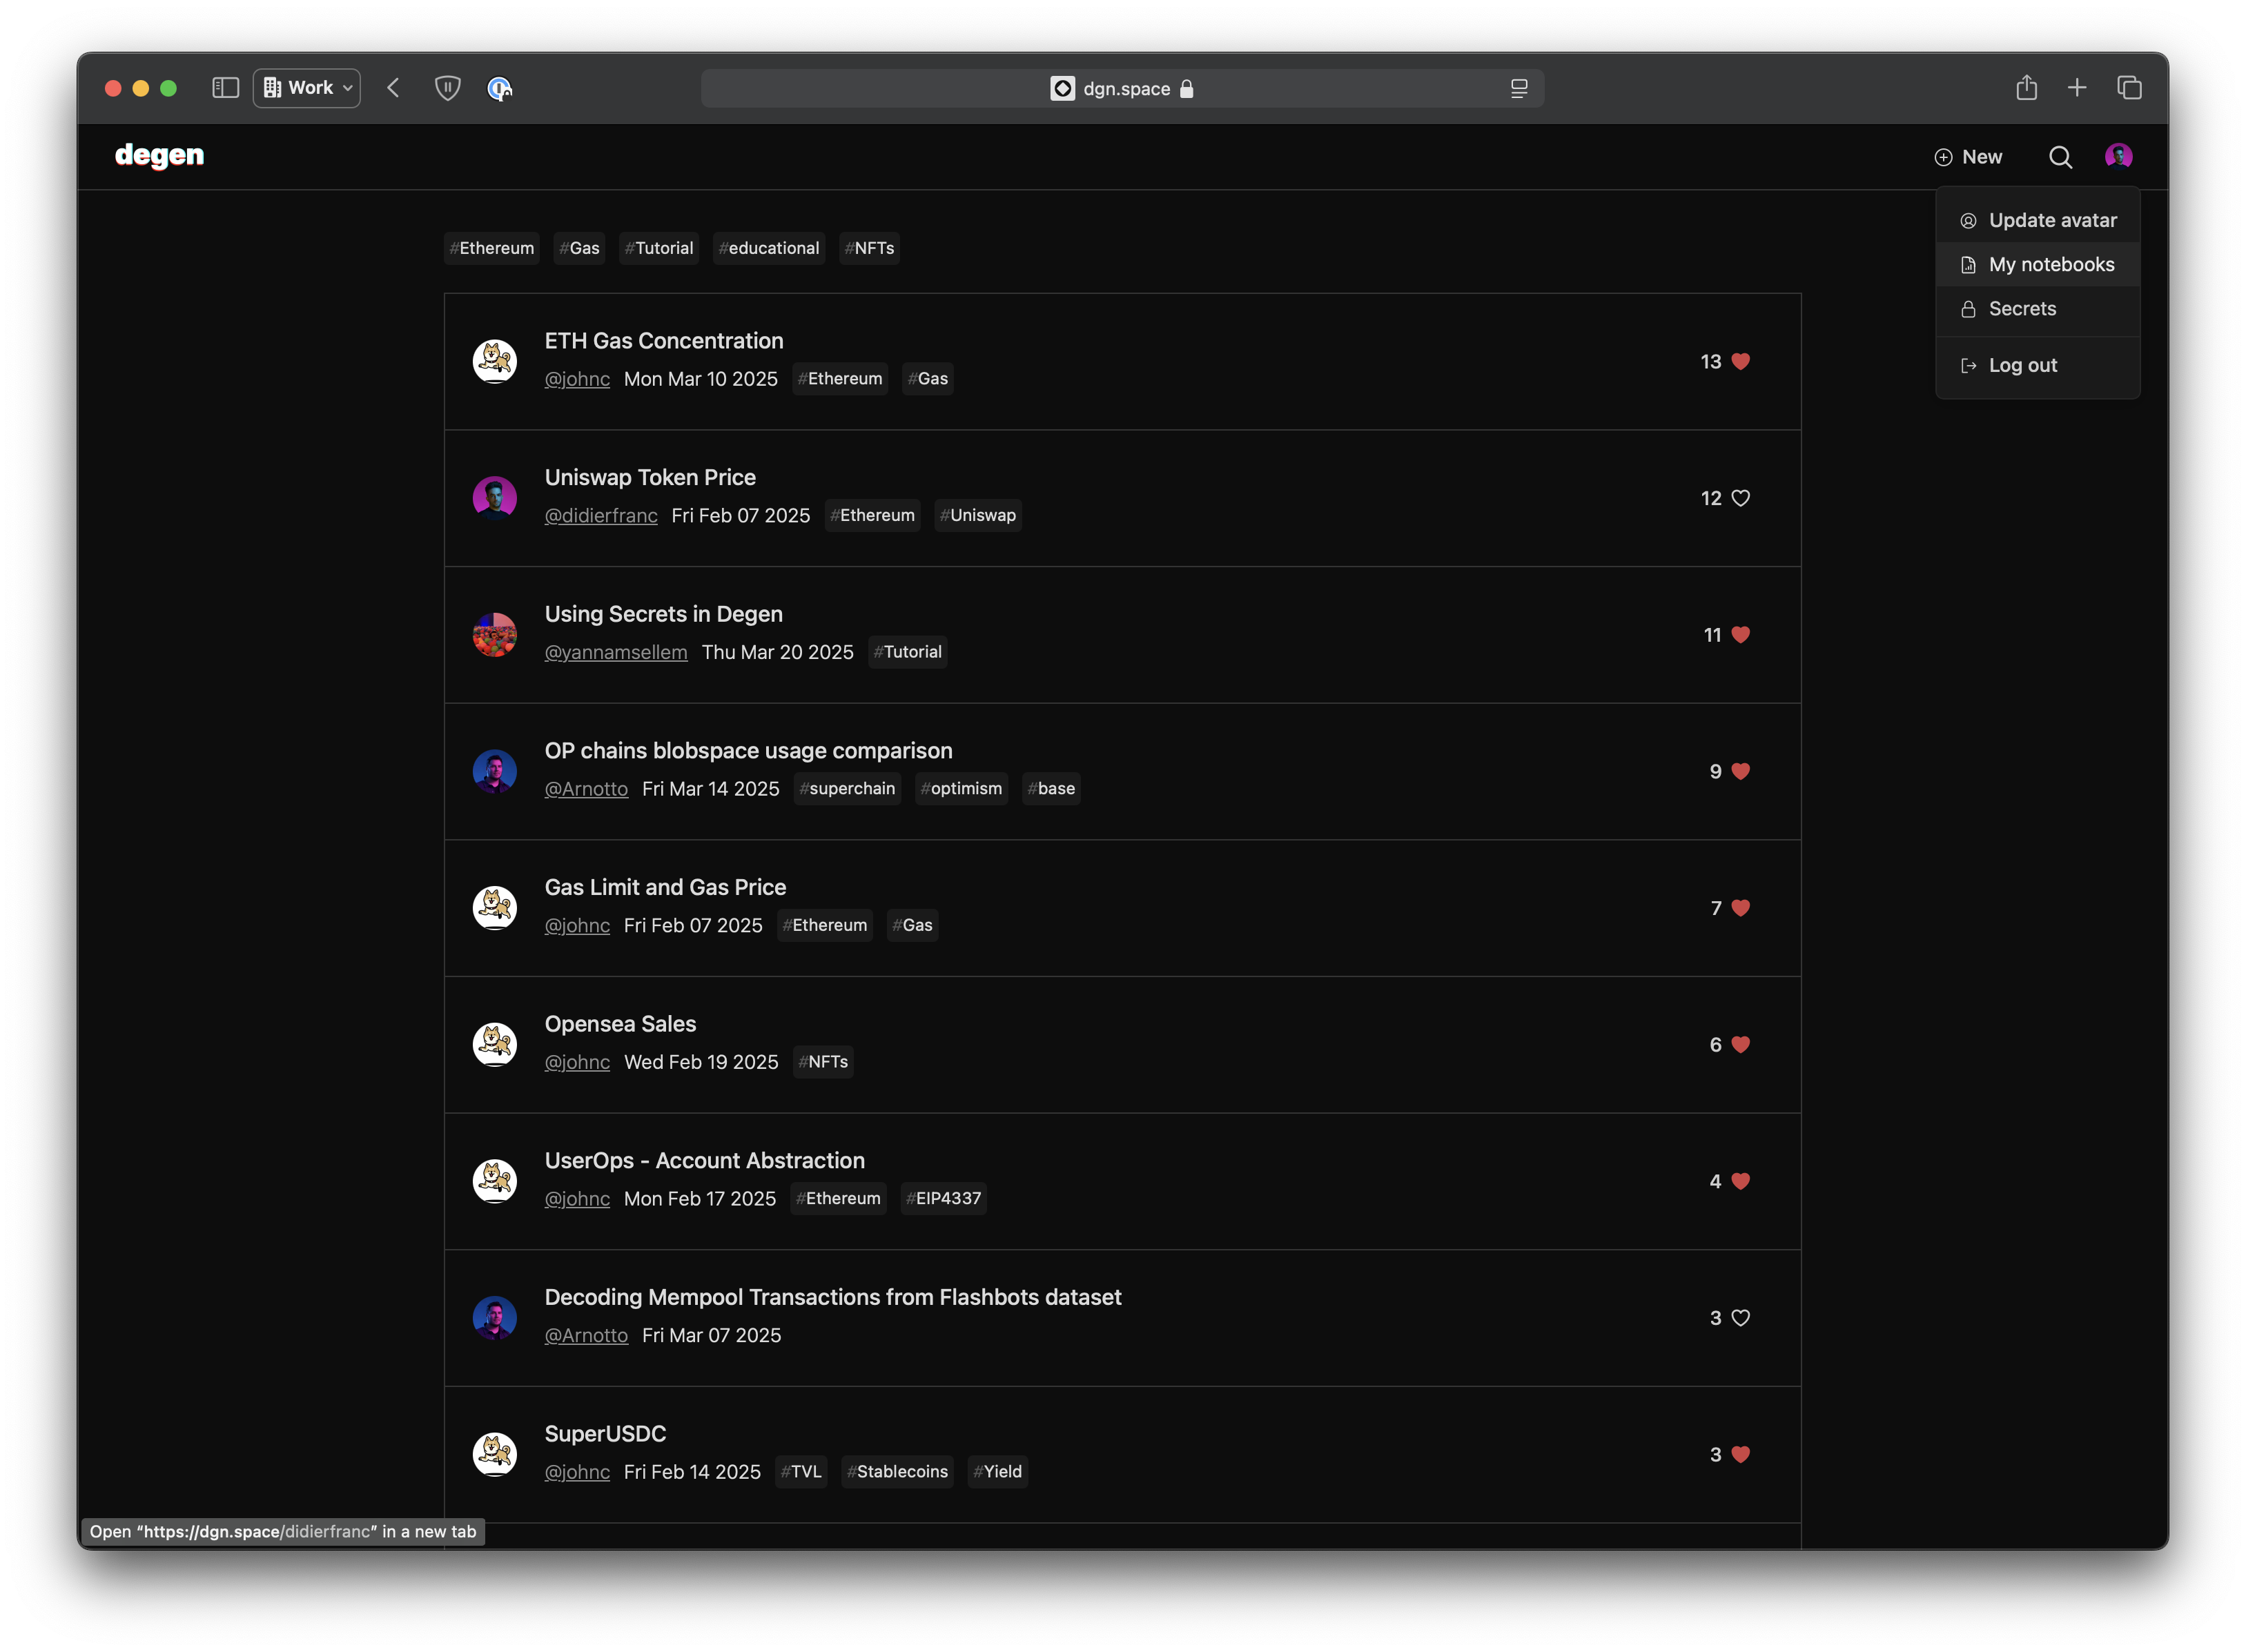
Task: Open OP chains blobspace usage comparison
Action: point(748,750)
